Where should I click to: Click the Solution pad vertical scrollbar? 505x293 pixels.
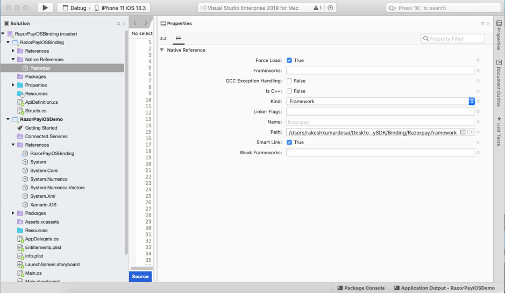click(126, 142)
